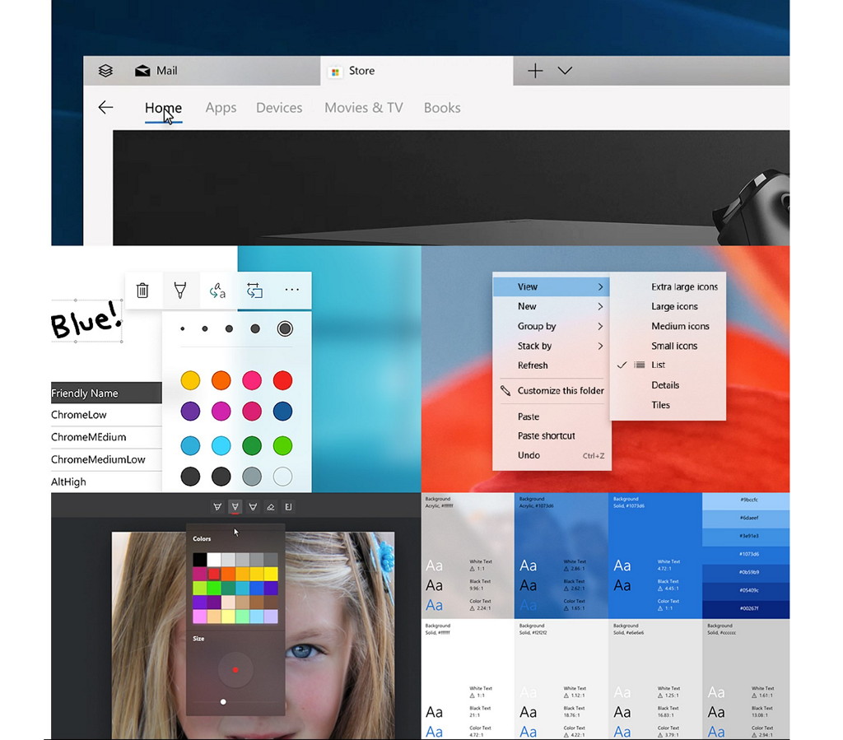Viewport: 843px width, 740px height.
Task: Switch to the Mail tab
Action: pos(202,71)
